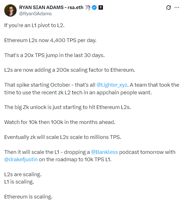Click the line "If you're an L1 pivot to L2."

pyautogui.click(x=34, y=25)
